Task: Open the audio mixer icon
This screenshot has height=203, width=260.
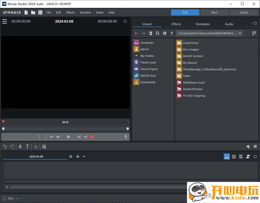Action: [255, 146]
